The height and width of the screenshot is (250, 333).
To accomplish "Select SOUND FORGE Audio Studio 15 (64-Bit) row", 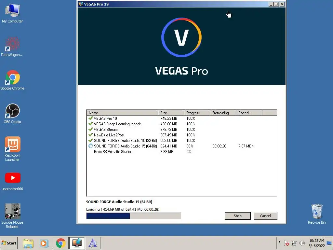I will pos(181,146).
